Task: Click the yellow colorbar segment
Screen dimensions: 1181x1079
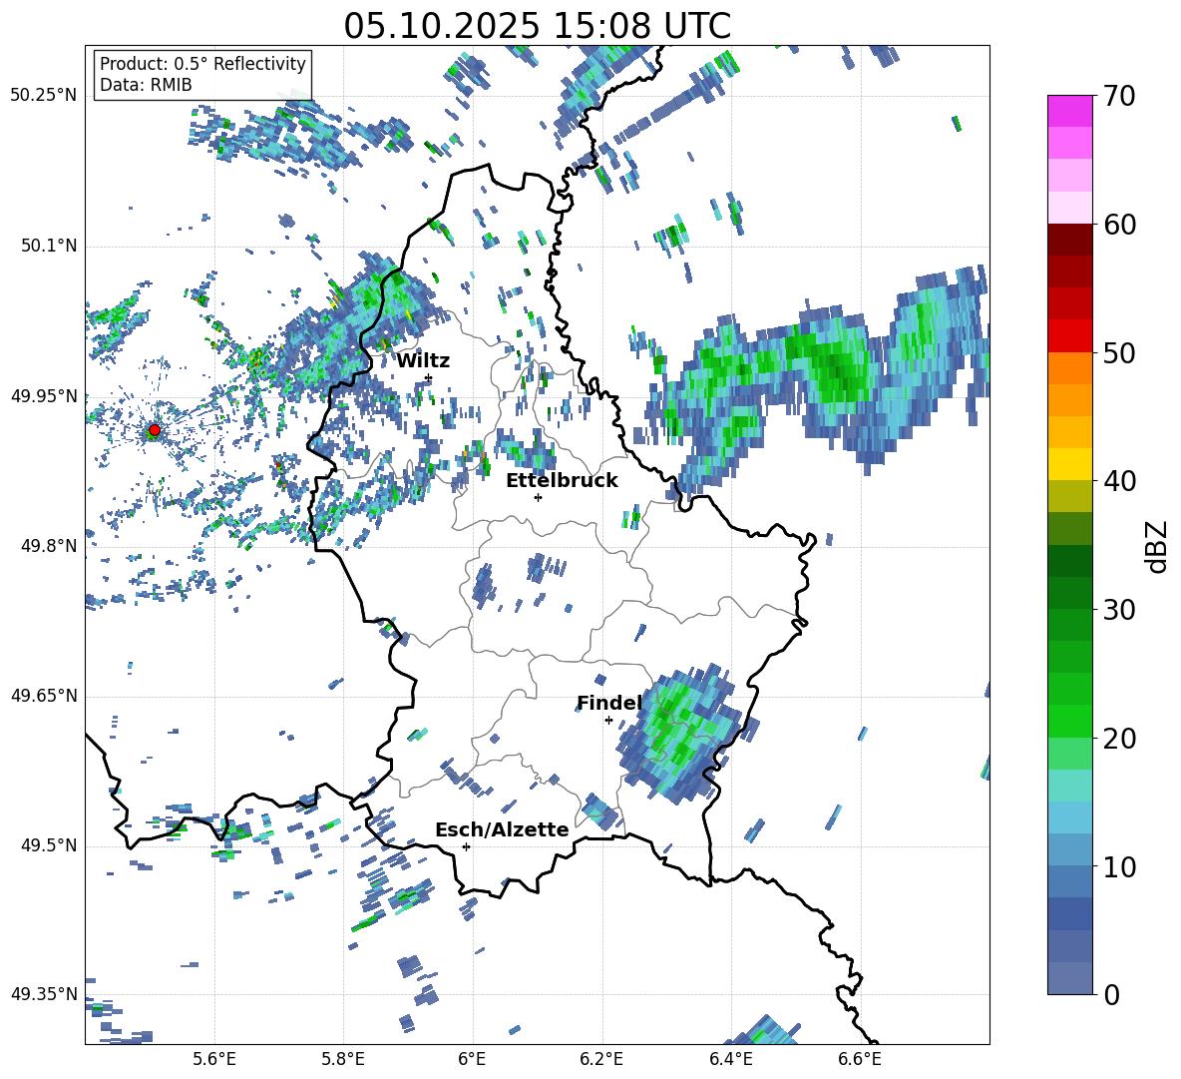Action: coord(1069,465)
